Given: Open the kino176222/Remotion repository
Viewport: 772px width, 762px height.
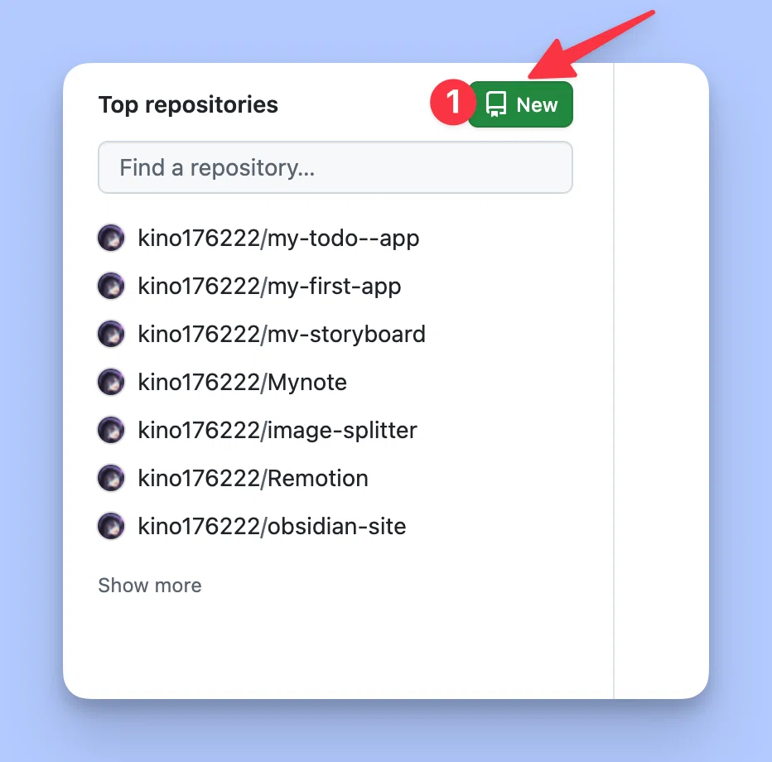Looking at the screenshot, I should pyautogui.click(x=253, y=479).
